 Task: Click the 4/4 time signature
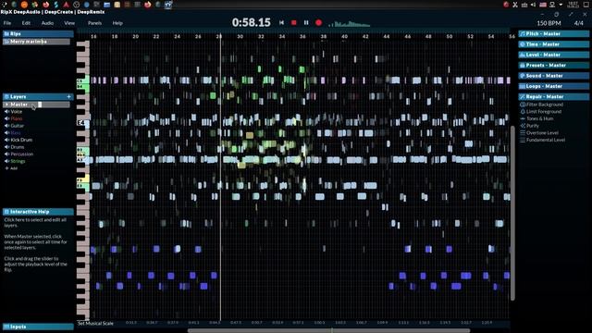click(578, 23)
